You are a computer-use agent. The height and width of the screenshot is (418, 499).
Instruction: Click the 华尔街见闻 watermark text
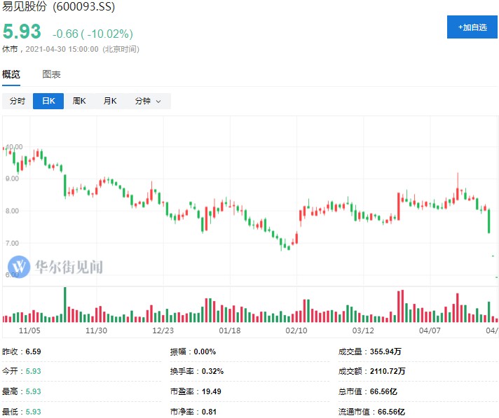pyautogui.click(x=69, y=267)
